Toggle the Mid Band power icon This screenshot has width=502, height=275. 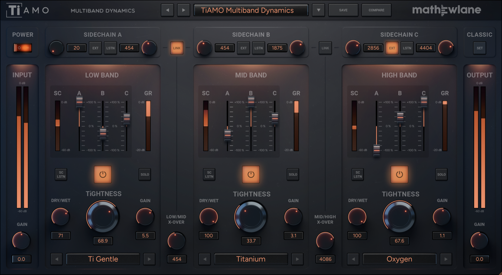pos(251,175)
